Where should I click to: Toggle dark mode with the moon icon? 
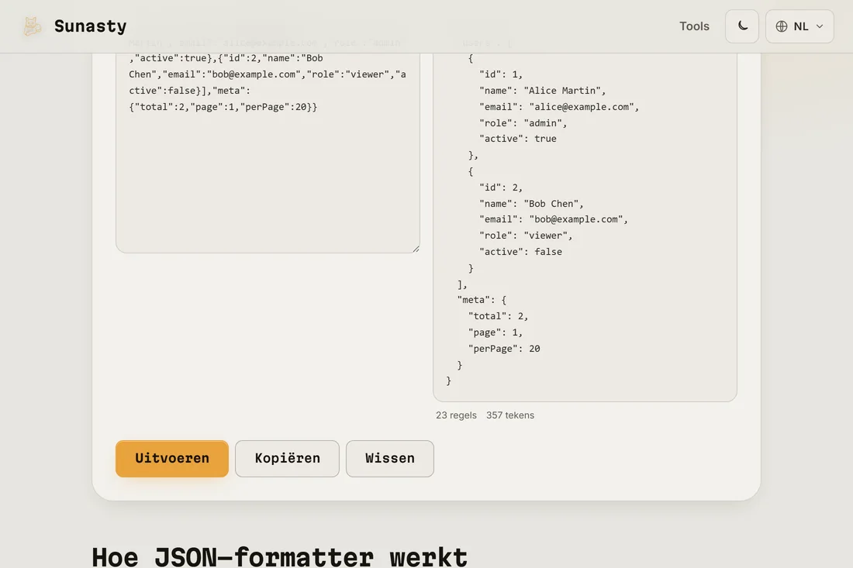(x=742, y=26)
